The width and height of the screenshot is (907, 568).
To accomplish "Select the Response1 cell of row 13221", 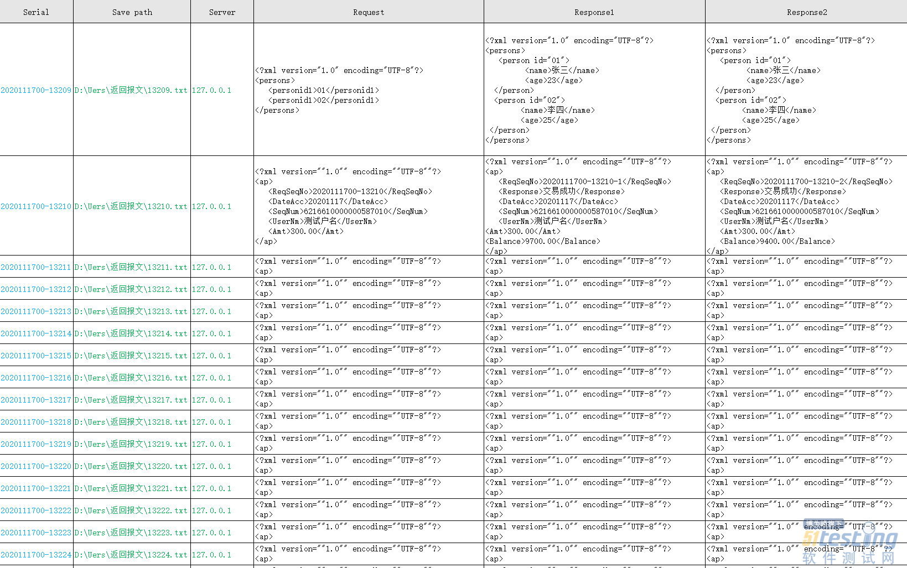I will click(594, 488).
